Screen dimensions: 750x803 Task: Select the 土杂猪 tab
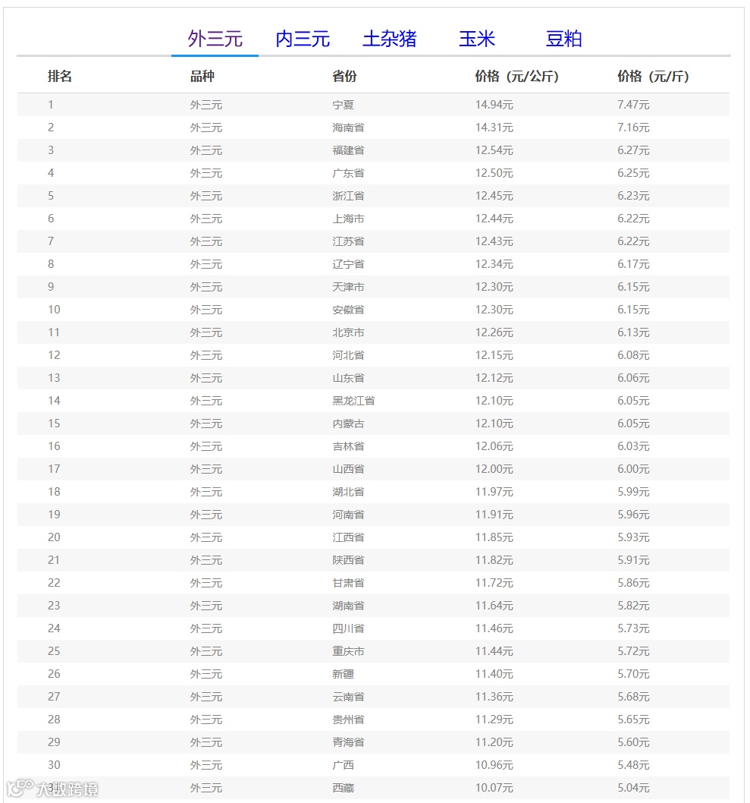[389, 39]
